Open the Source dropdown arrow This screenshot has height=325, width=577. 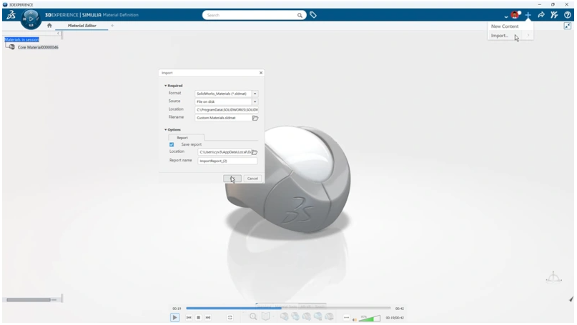(255, 102)
